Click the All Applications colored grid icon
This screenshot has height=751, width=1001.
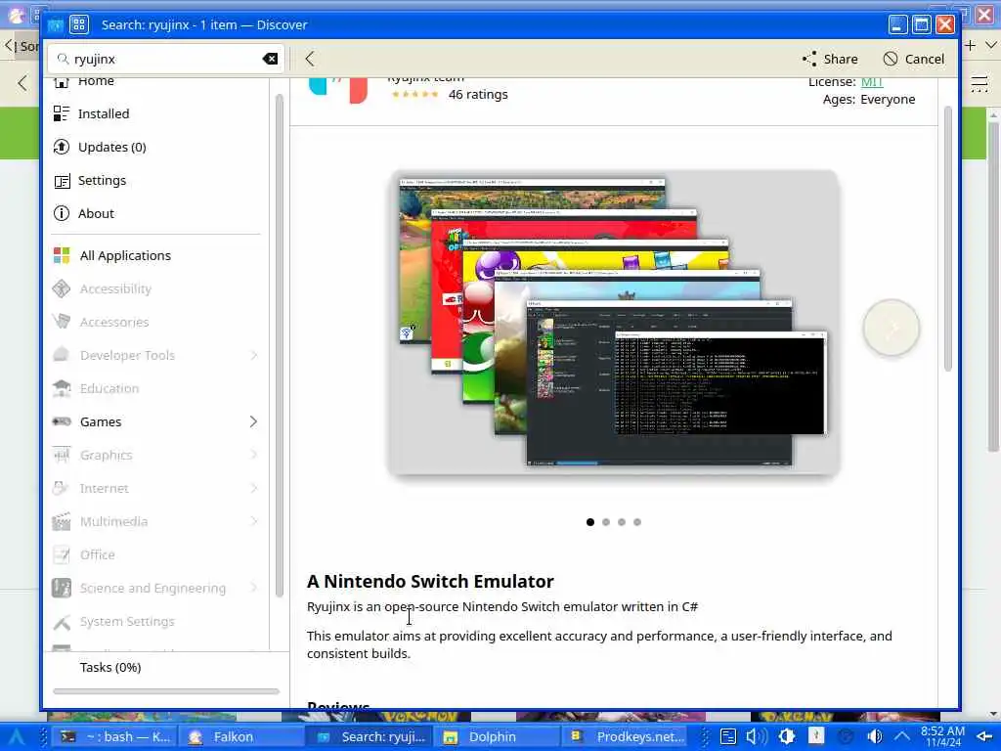[x=62, y=255]
